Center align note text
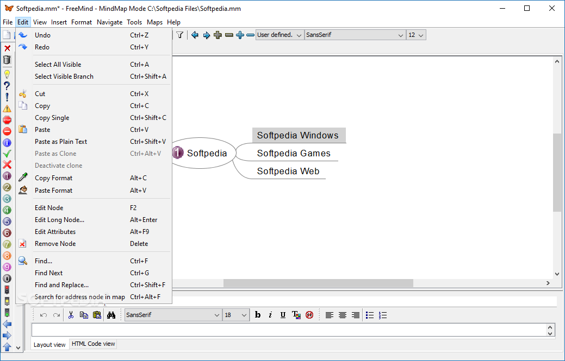The height and width of the screenshot is (361, 565). coord(342,315)
